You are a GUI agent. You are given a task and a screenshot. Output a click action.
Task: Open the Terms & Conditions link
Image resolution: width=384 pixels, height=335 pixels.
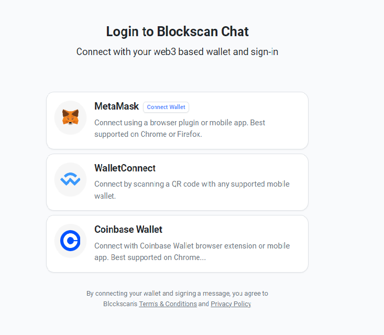click(168, 304)
